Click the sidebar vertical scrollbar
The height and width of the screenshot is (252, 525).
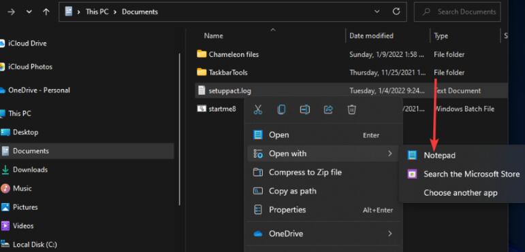180,129
